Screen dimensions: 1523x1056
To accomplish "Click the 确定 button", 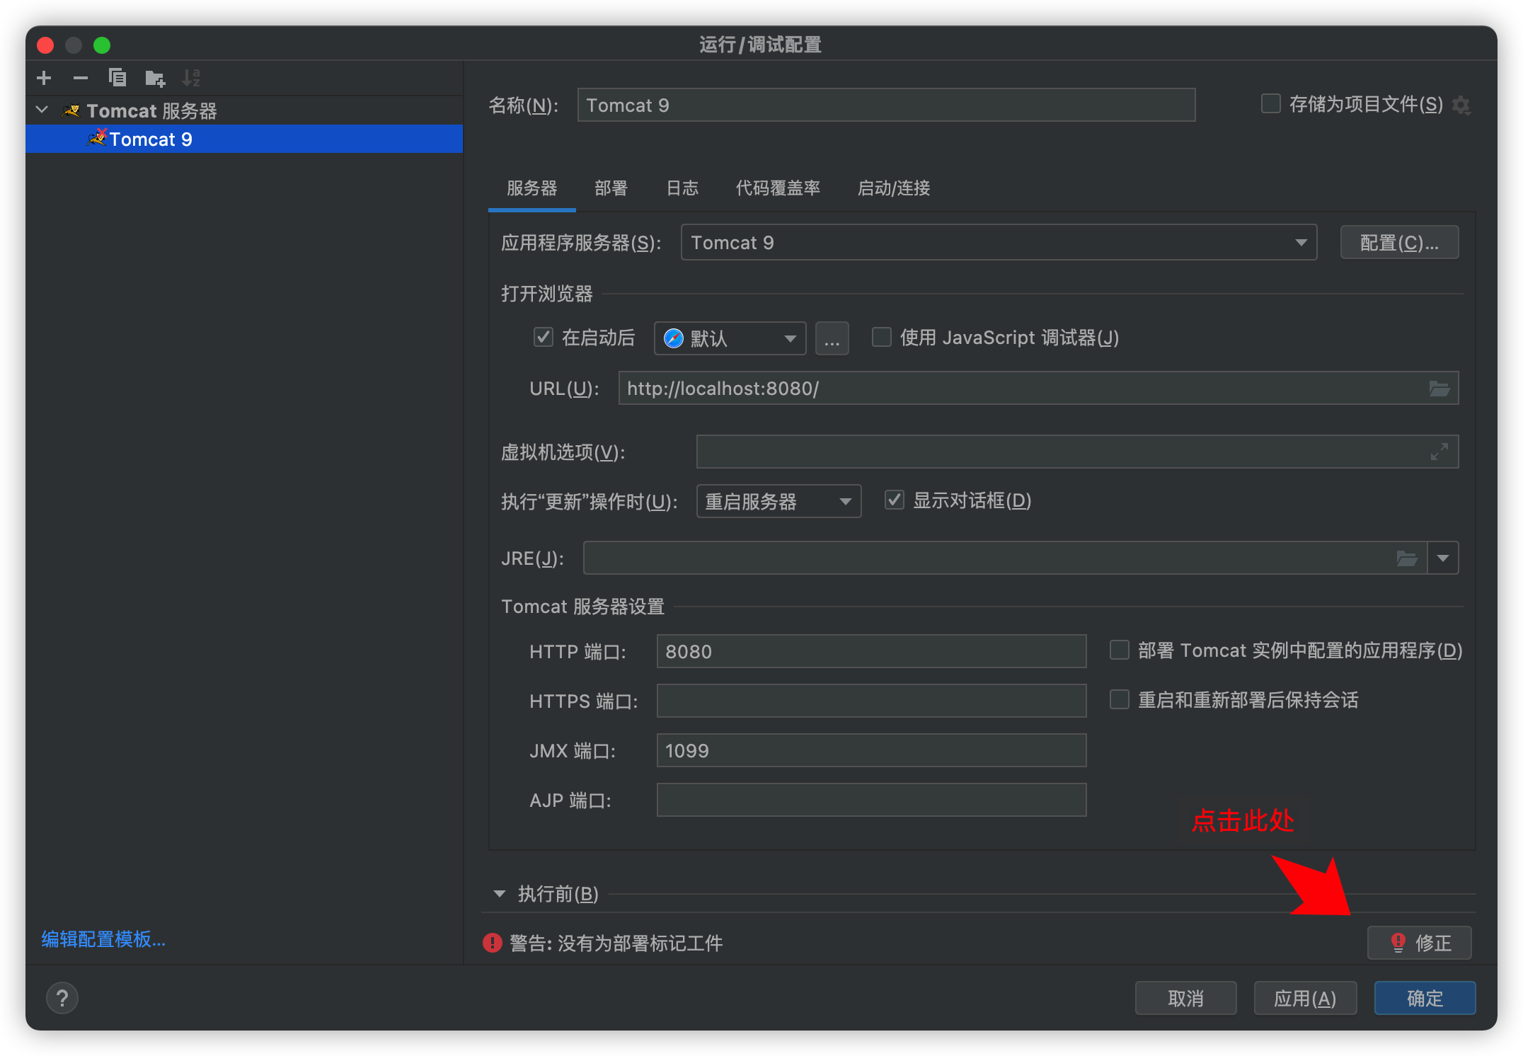I will point(1425,998).
